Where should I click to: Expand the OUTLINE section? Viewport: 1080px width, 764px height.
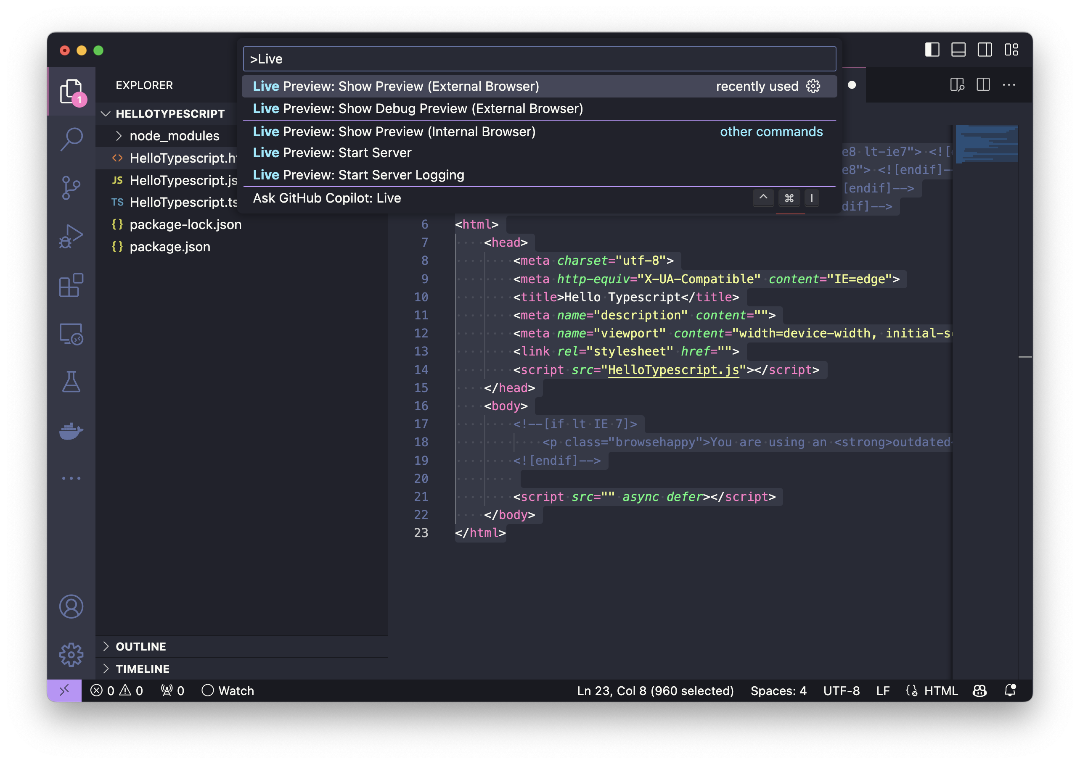tap(140, 646)
